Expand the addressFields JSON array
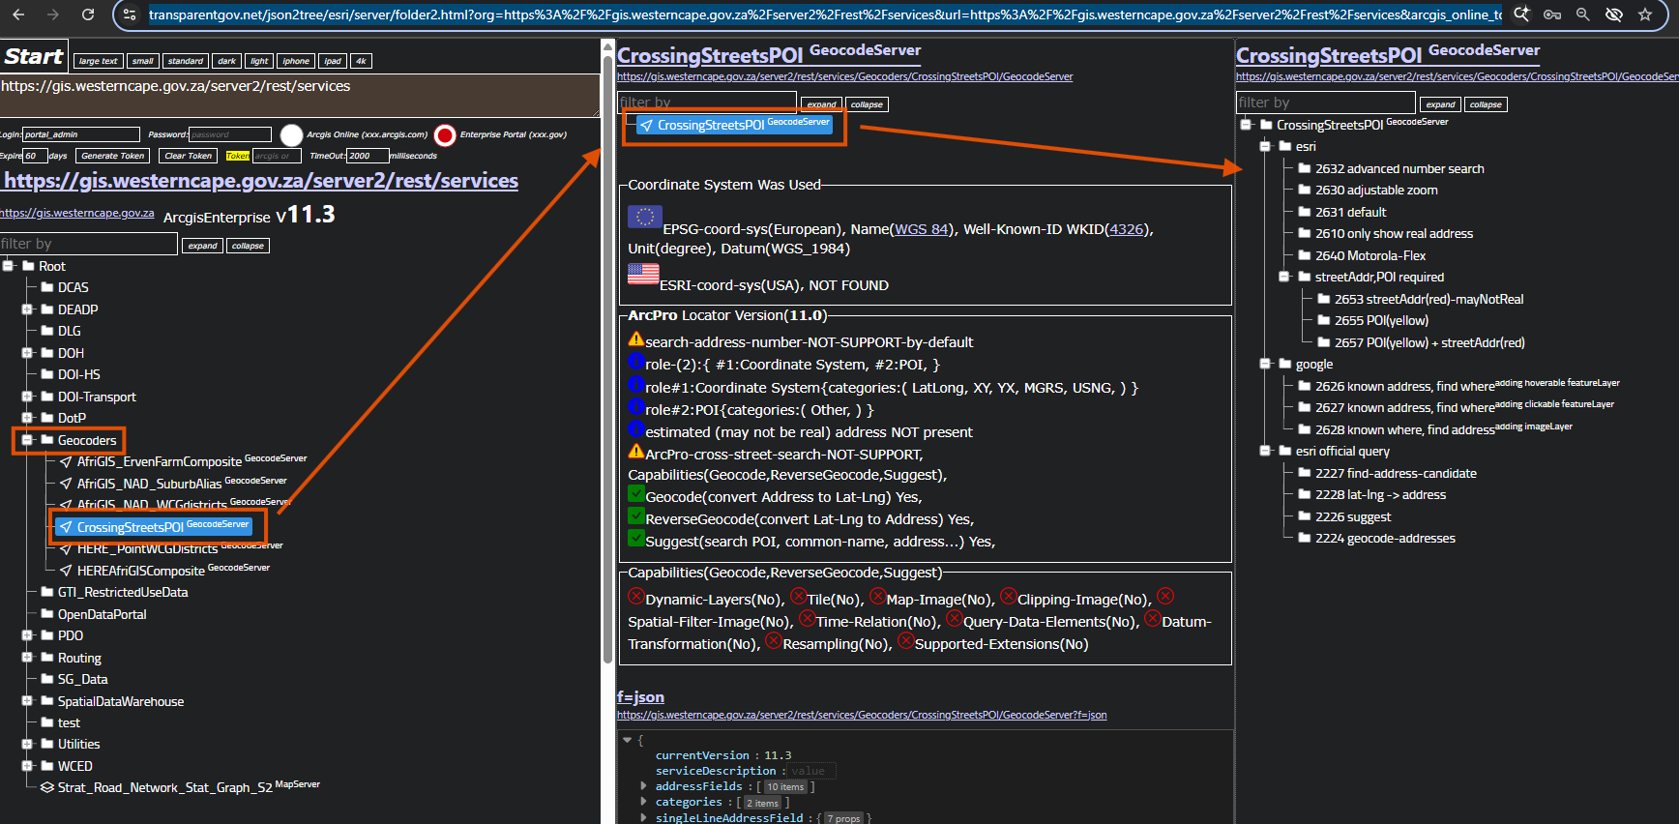This screenshot has width=1679, height=824. pyautogui.click(x=644, y=786)
